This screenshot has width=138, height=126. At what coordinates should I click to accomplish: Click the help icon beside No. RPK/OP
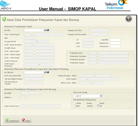tap(48, 72)
